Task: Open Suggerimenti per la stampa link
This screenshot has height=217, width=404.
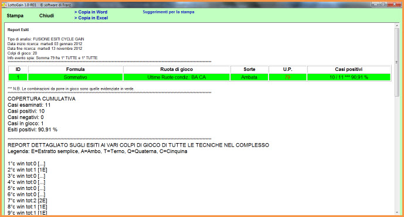Action: point(168,12)
